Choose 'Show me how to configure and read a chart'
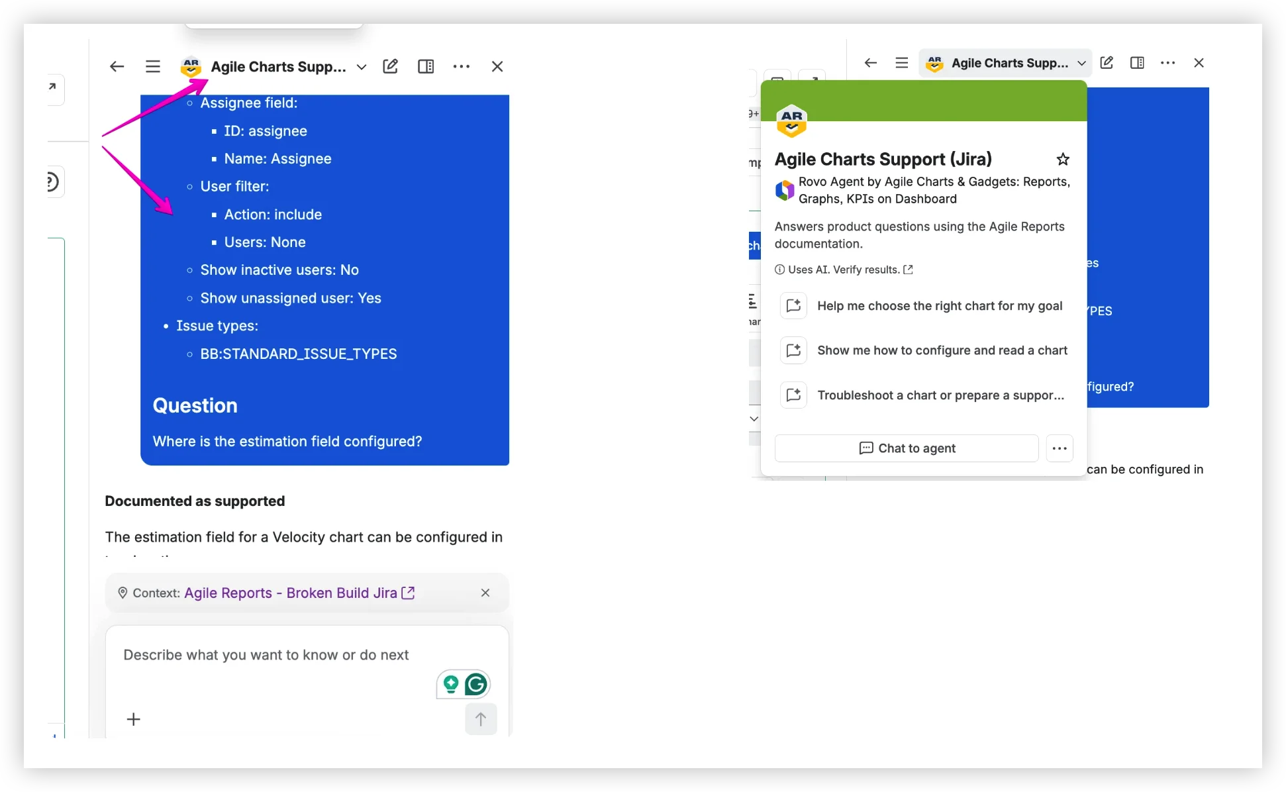Viewport: 1286px width, 792px height. pos(924,350)
